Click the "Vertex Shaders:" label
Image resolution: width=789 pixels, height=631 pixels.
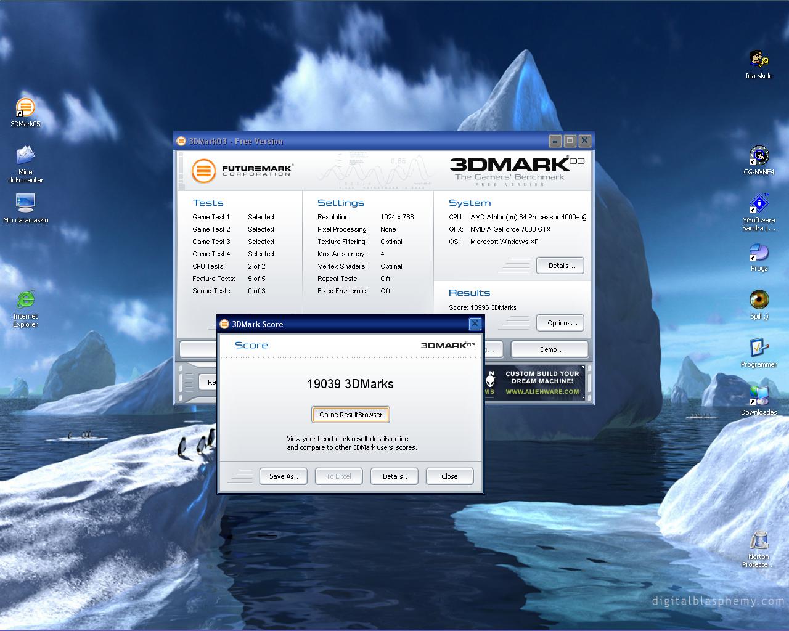point(342,266)
